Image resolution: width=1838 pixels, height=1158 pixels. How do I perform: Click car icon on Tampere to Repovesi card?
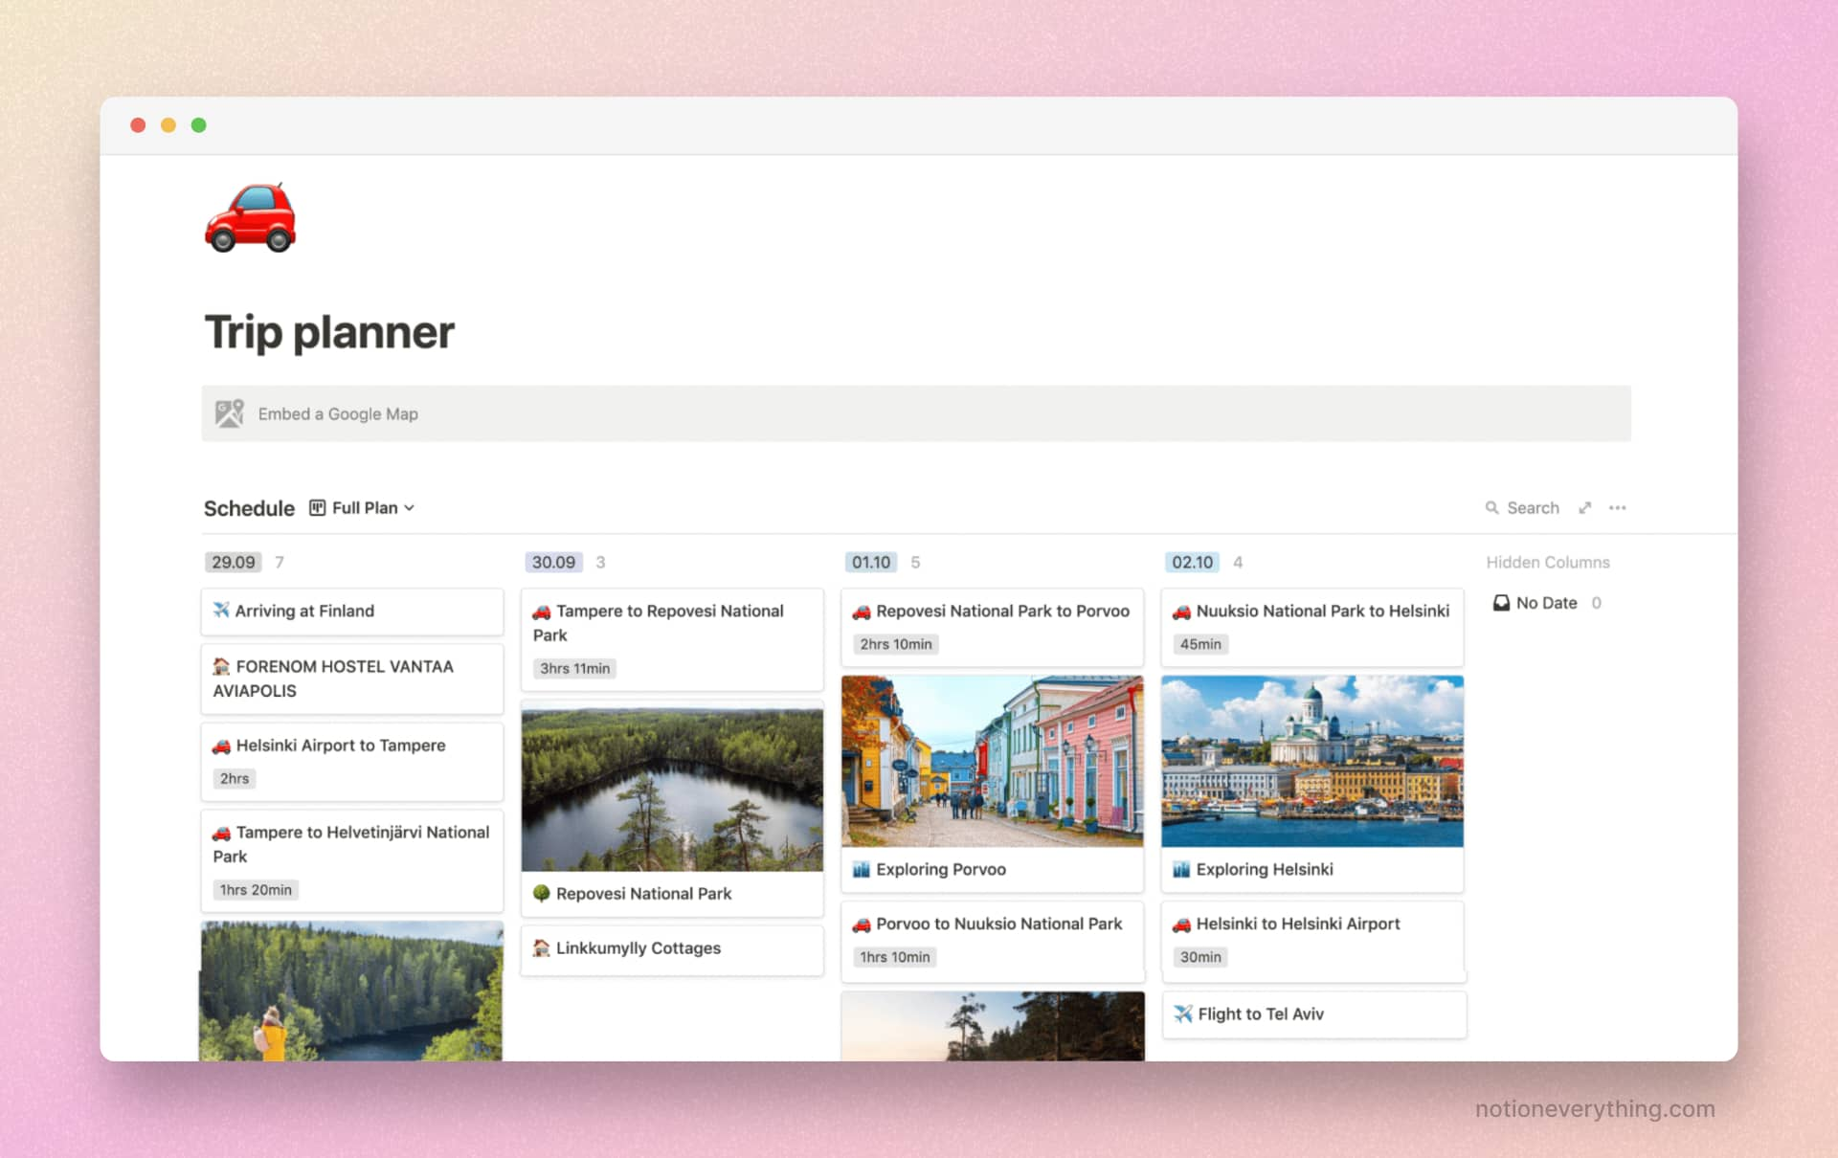click(542, 611)
